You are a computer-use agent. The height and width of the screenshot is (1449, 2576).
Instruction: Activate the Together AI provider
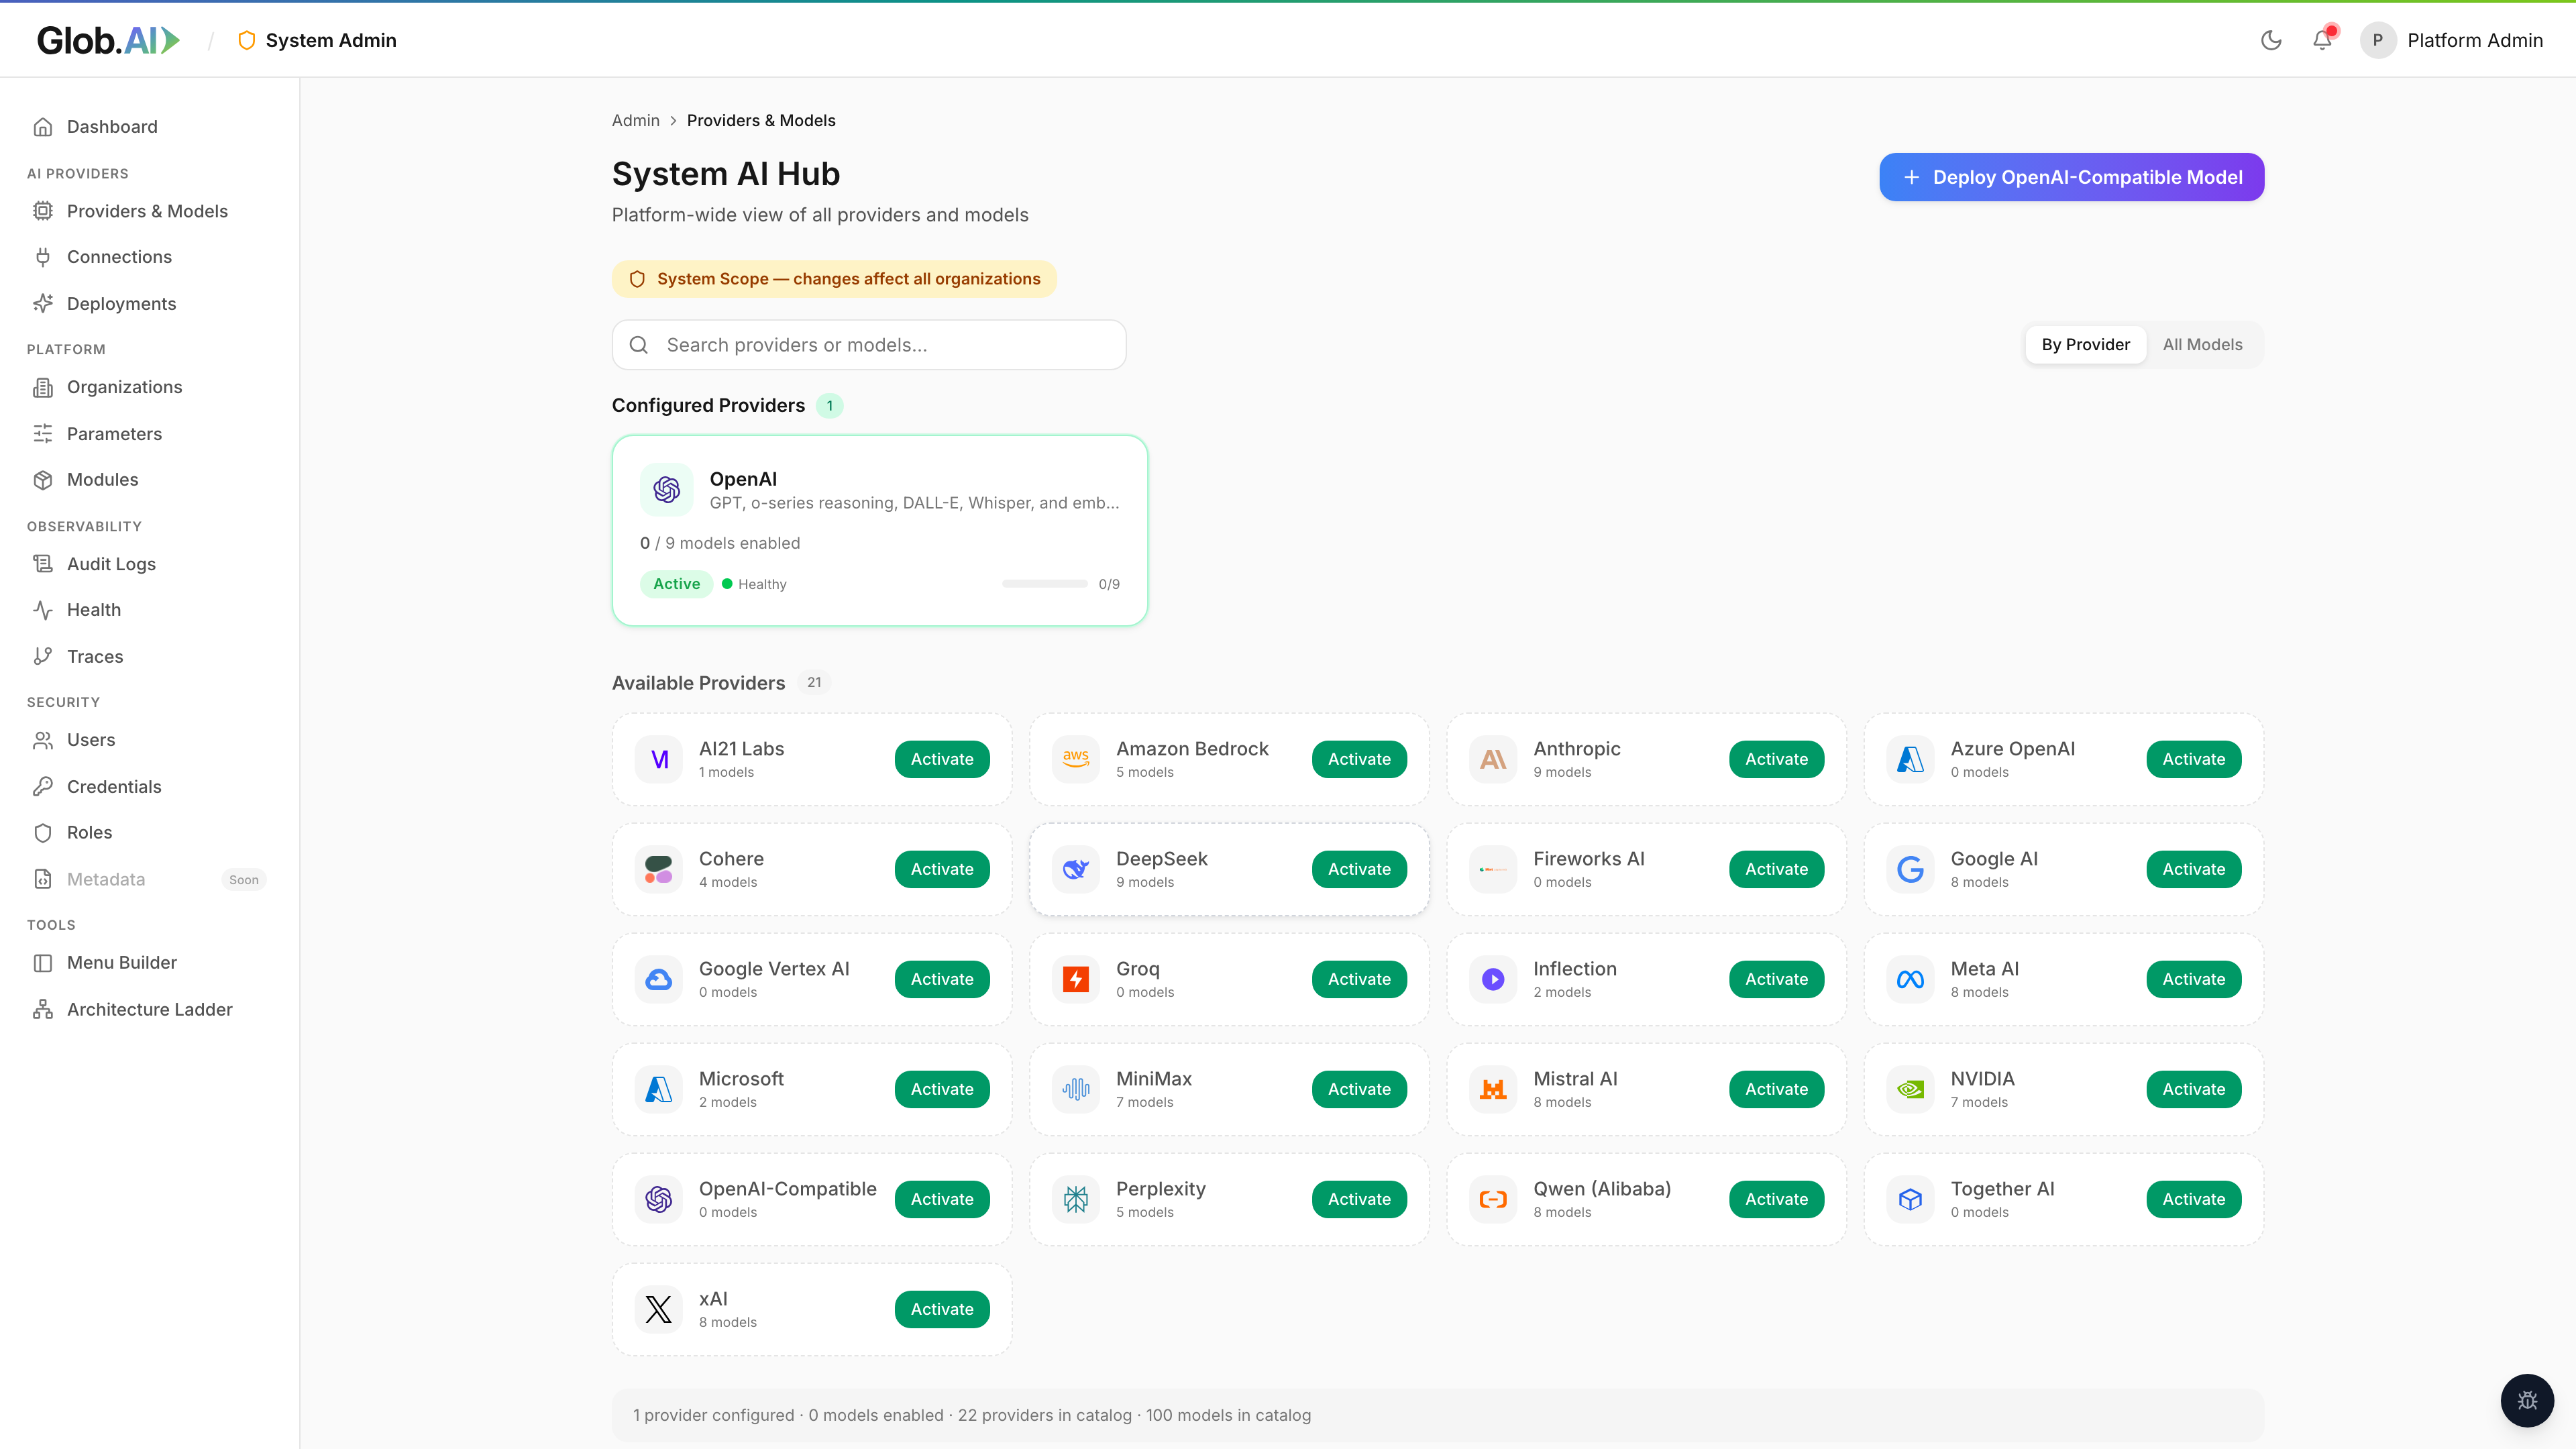click(x=2193, y=1199)
